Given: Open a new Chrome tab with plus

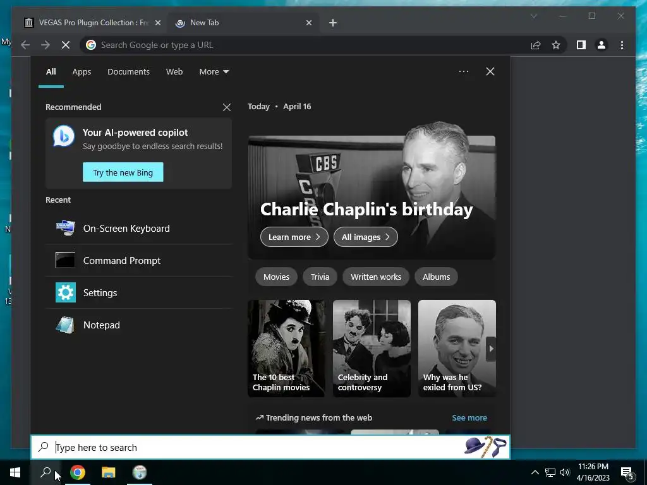Looking at the screenshot, I should (x=332, y=23).
